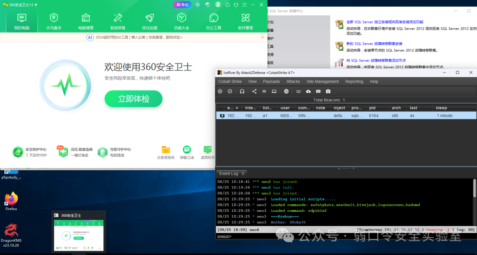477x255 pixels.
Task: Open the 2024 AI tools banner link
Action: coord(139,37)
